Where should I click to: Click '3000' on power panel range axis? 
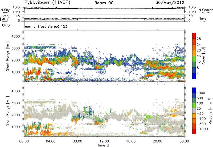(x=16, y=48)
